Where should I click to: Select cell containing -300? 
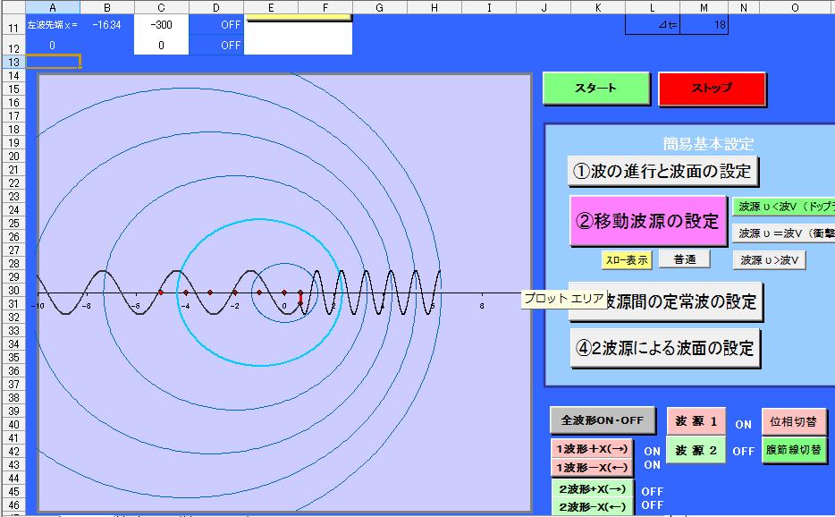pos(161,24)
